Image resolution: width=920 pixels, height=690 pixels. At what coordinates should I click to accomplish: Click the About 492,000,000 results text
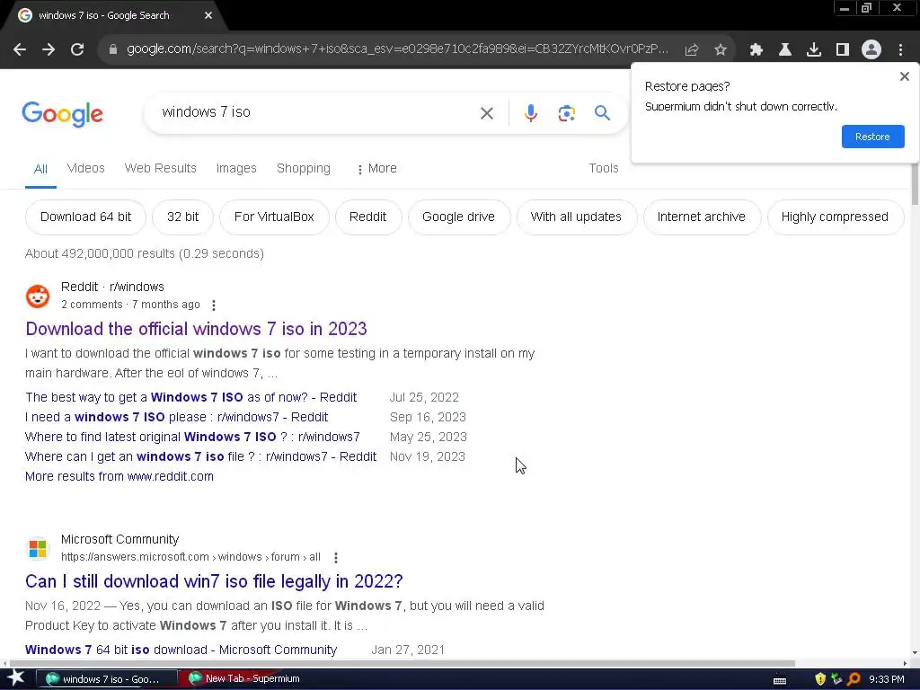coord(145,253)
